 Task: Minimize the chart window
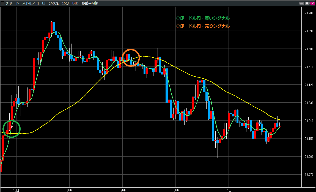(302, 3)
